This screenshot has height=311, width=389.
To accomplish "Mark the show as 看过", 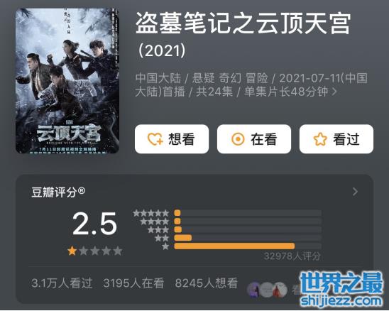I will tap(336, 139).
